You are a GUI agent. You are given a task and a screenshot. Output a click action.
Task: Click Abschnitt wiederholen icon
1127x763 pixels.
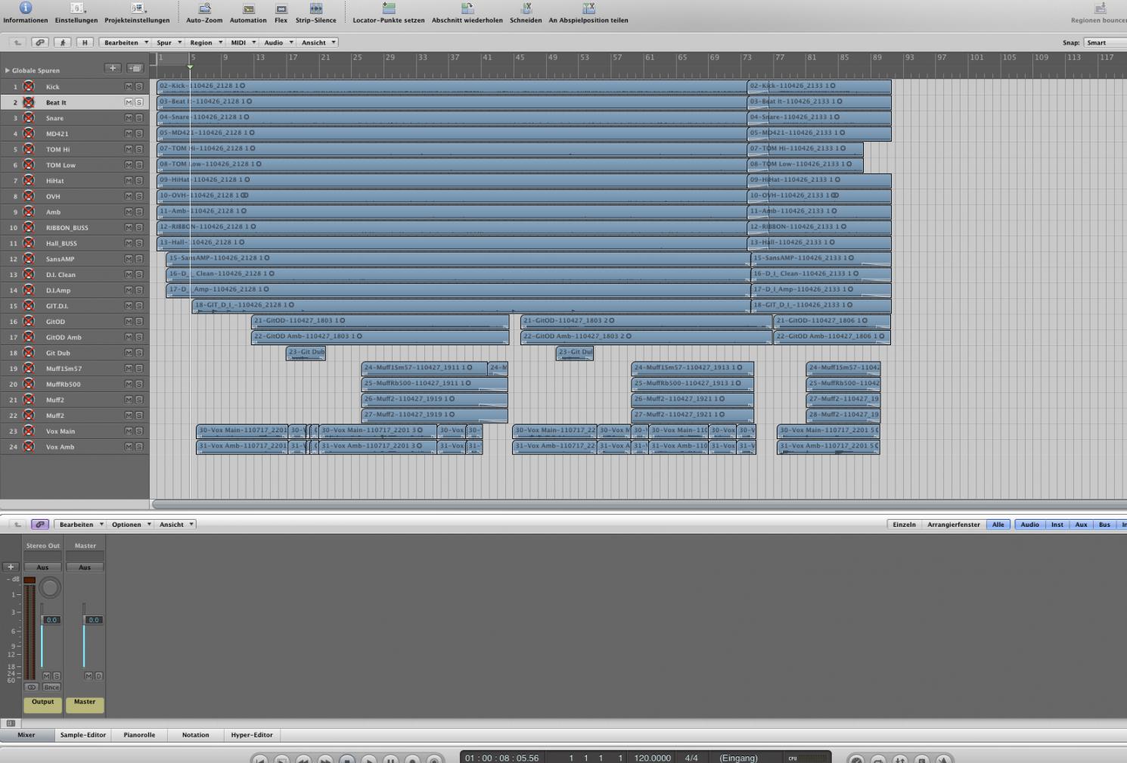coord(467,8)
